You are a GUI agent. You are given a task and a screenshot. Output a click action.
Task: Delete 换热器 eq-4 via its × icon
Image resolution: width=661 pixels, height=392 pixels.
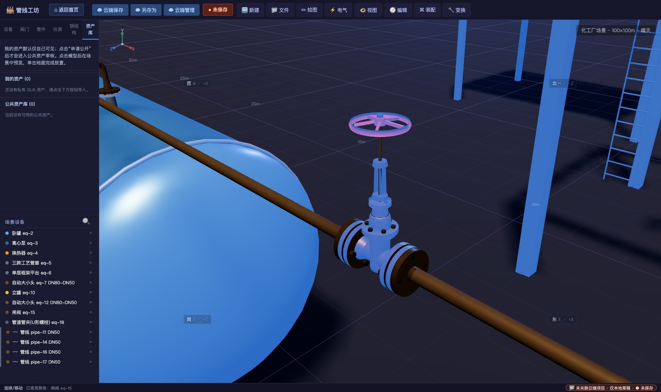click(90, 253)
